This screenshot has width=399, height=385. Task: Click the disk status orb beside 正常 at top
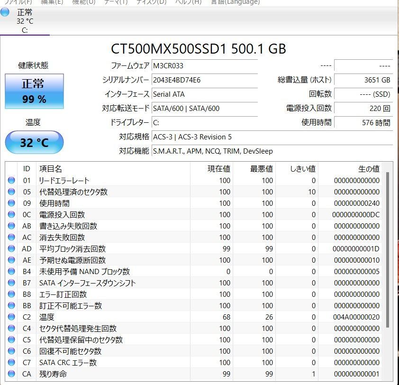[x=5, y=12]
